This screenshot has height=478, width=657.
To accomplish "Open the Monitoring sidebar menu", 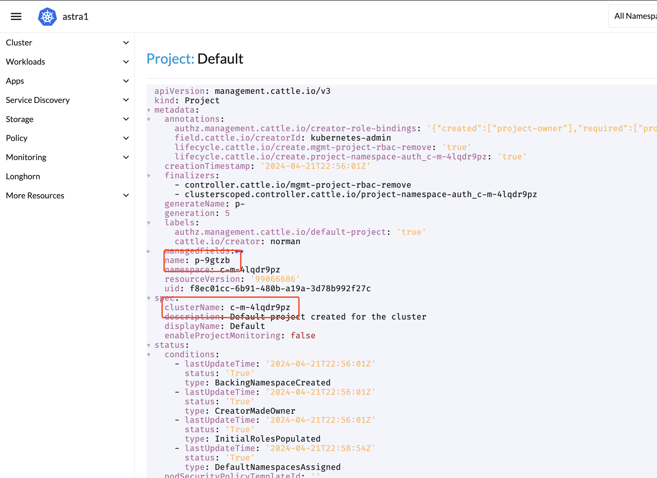I will click(x=26, y=157).
